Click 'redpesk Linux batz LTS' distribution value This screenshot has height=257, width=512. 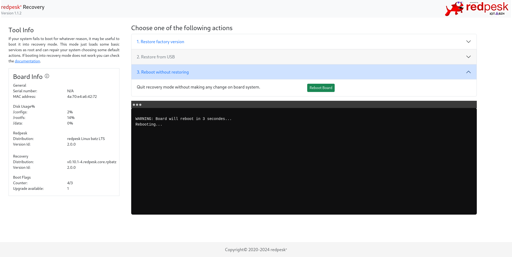[86, 139]
